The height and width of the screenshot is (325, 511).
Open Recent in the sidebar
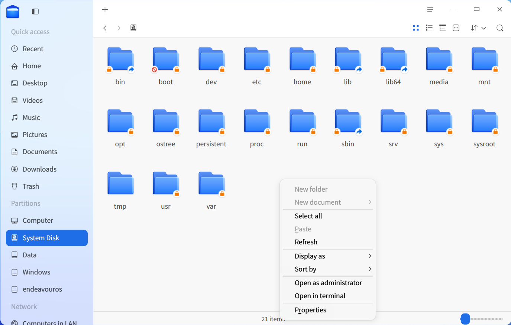point(47,49)
